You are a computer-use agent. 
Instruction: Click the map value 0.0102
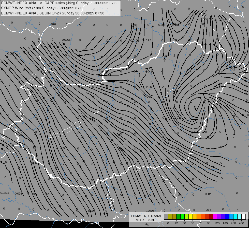pos(135,41)
